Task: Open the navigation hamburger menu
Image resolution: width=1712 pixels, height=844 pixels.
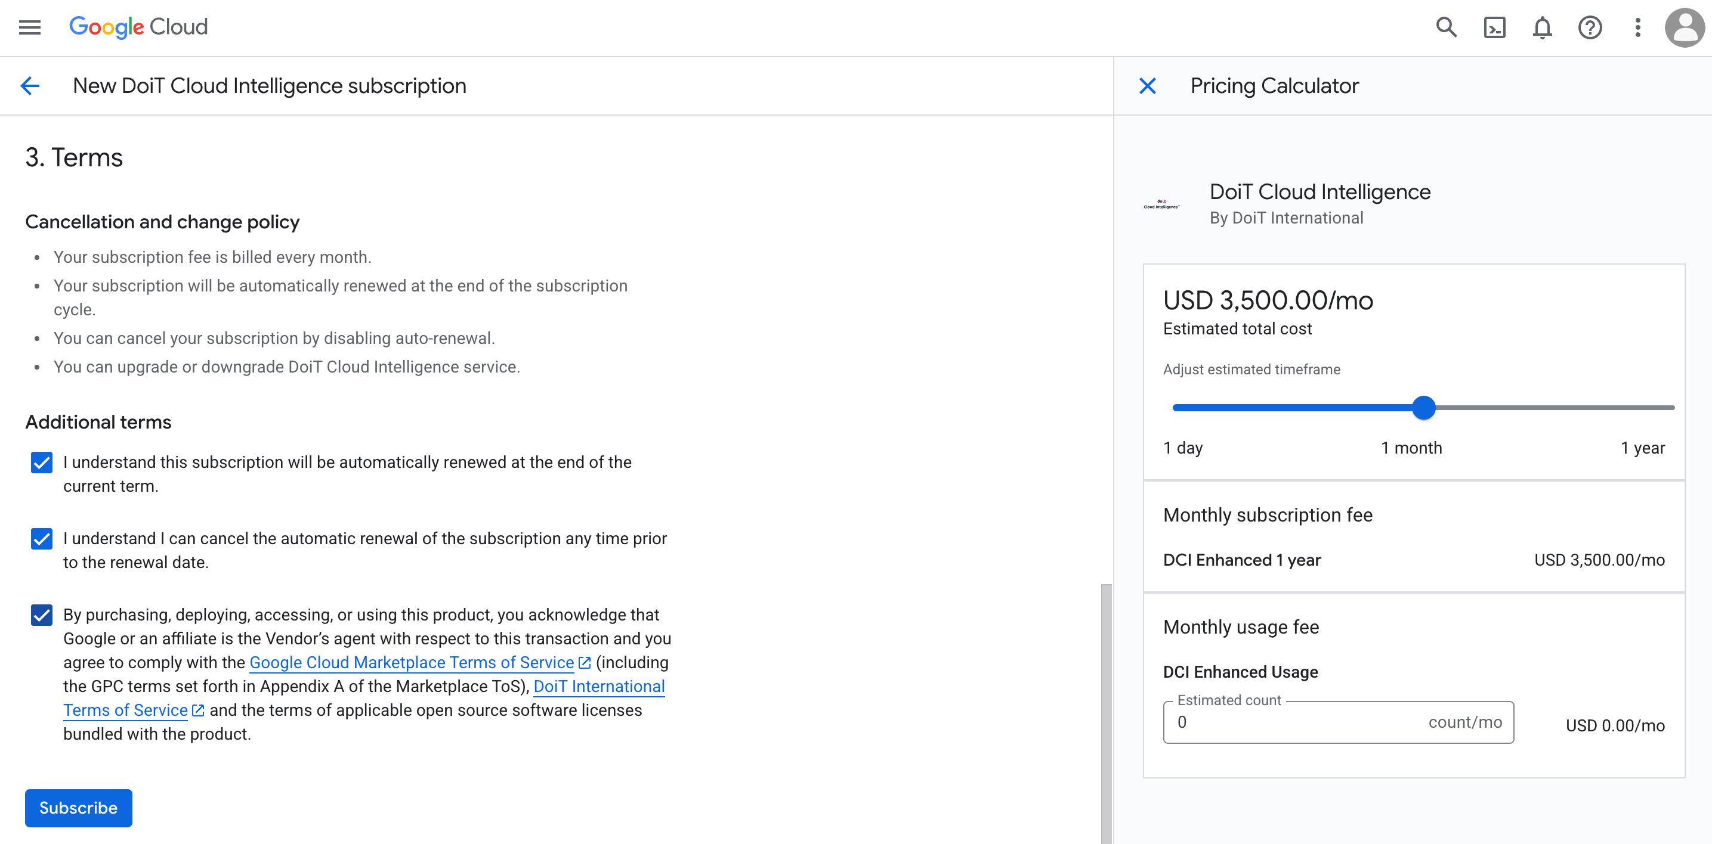Action: coord(29,27)
